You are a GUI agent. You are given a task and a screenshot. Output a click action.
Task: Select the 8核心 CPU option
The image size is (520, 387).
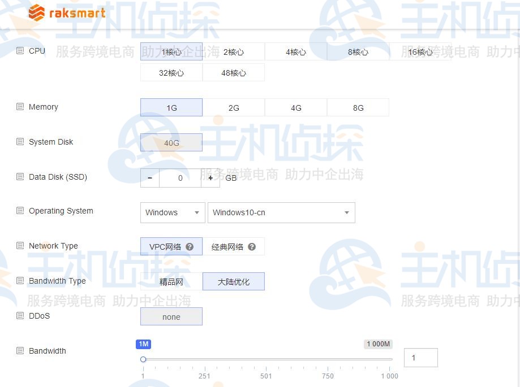coord(358,52)
